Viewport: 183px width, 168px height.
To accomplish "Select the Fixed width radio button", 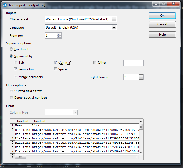I will 11,49.
